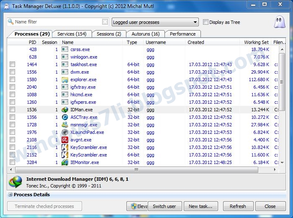Image resolution: width=293 pixels, height=218 pixels.
Task: Click the igfxpers.exe process icon
Action: point(65,102)
